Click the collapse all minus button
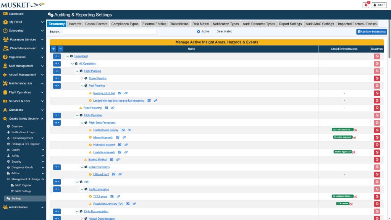This screenshot has width=391, height=220. [x=60, y=49]
